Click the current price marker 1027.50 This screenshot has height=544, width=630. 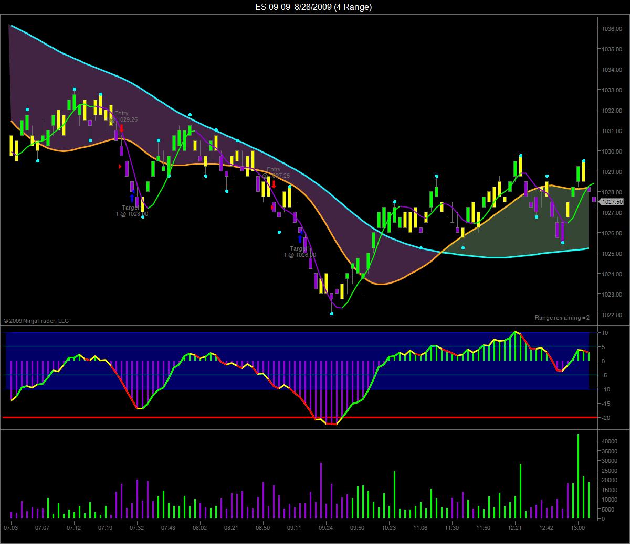pos(612,202)
